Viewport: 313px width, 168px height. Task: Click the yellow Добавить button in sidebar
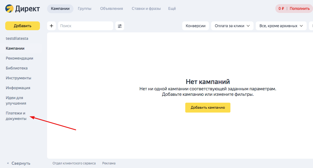[x=23, y=26]
